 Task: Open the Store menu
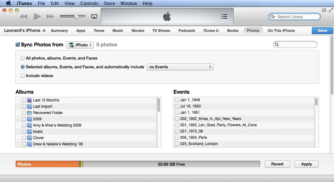coord(109,3)
